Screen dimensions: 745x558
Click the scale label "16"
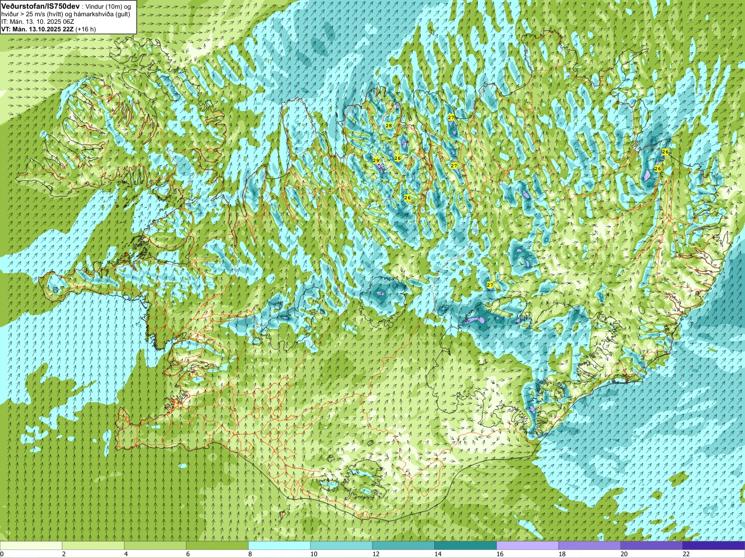tap(500, 554)
